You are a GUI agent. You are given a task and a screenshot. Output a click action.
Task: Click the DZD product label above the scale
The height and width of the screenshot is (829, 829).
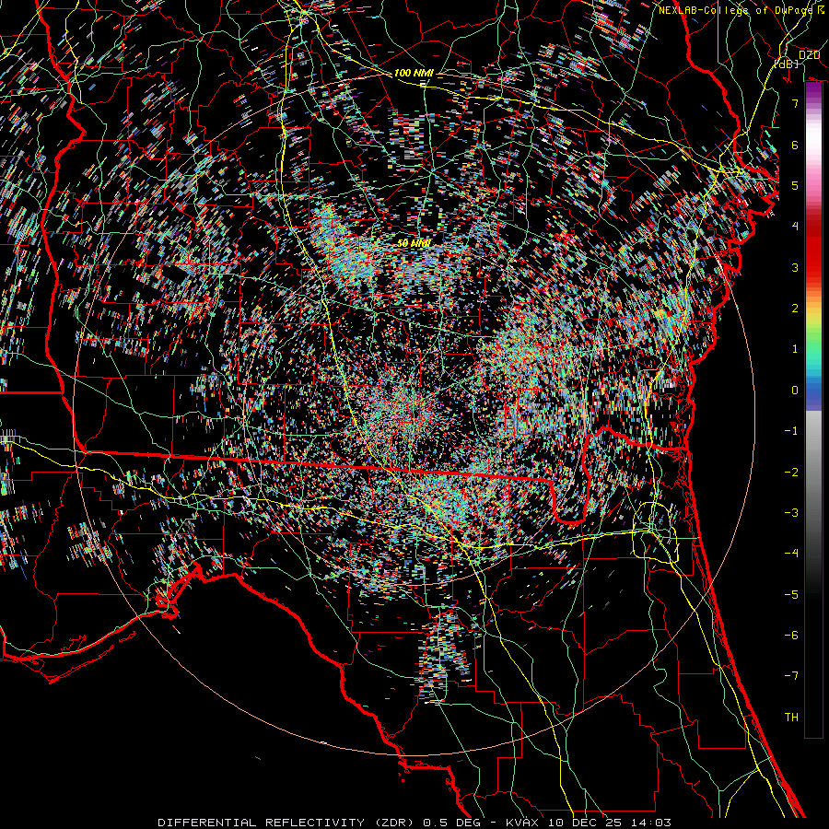[x=809, y=55]
